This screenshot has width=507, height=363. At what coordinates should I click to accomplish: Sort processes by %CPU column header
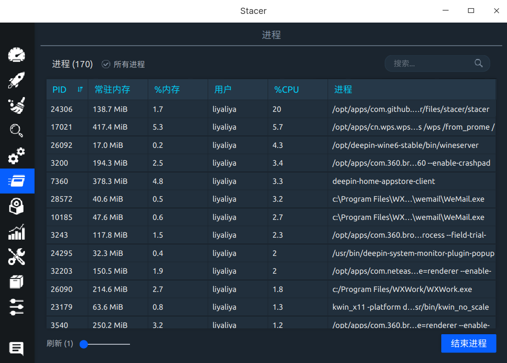tap(286, 90)
